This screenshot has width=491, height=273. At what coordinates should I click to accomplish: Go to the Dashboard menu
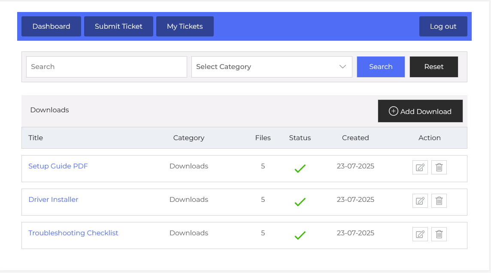(51, 27)
